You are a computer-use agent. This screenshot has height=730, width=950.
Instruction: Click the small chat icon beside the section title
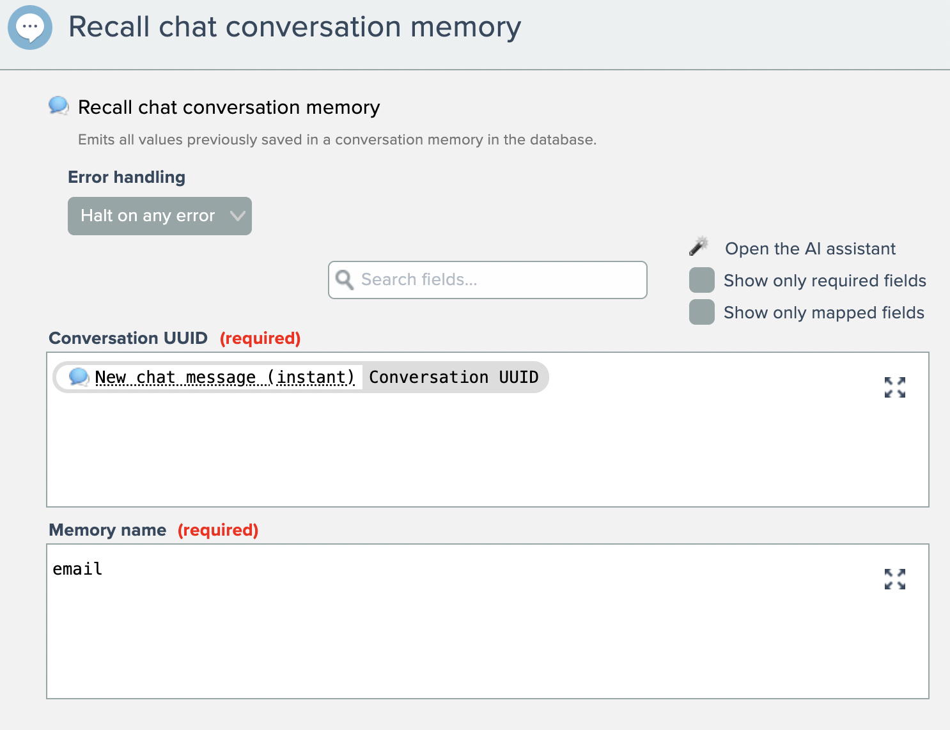point(58,106)
